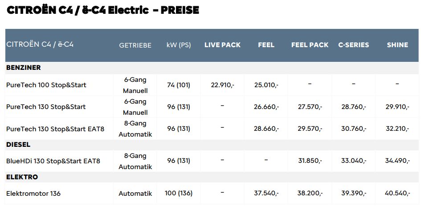Click the CITROËN C4 PREISE page title
Screen dimensions: 429x214
pos(102,10)
